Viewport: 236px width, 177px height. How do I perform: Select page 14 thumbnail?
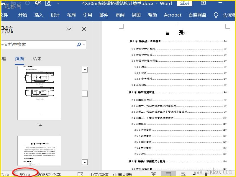(39, 93)
